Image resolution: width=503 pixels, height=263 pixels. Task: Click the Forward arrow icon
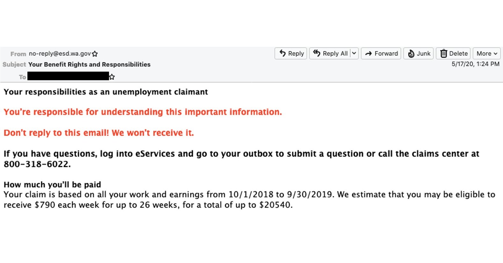(368, 53)
